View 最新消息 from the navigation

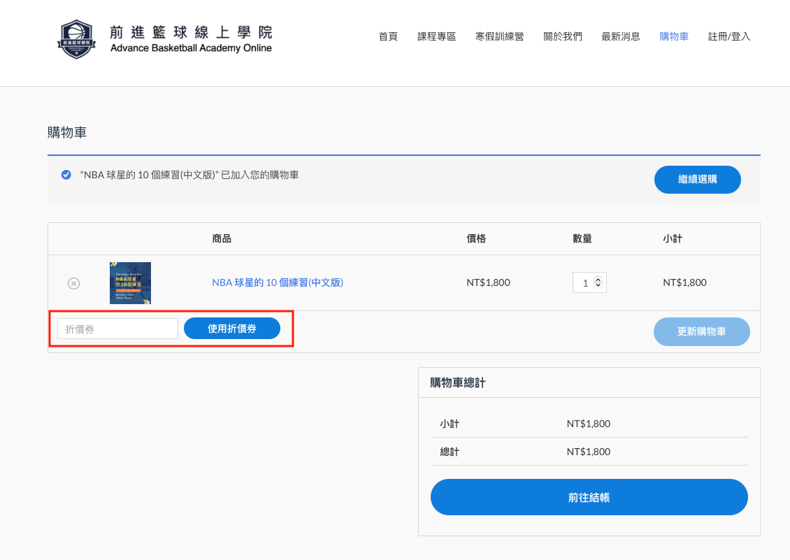620,36
